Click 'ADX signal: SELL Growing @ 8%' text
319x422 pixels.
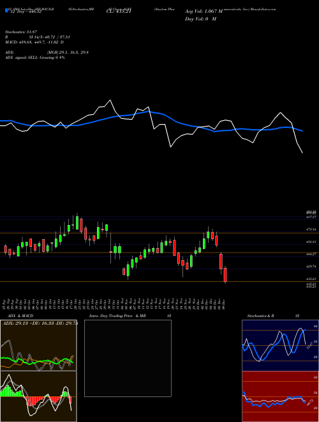35,58
